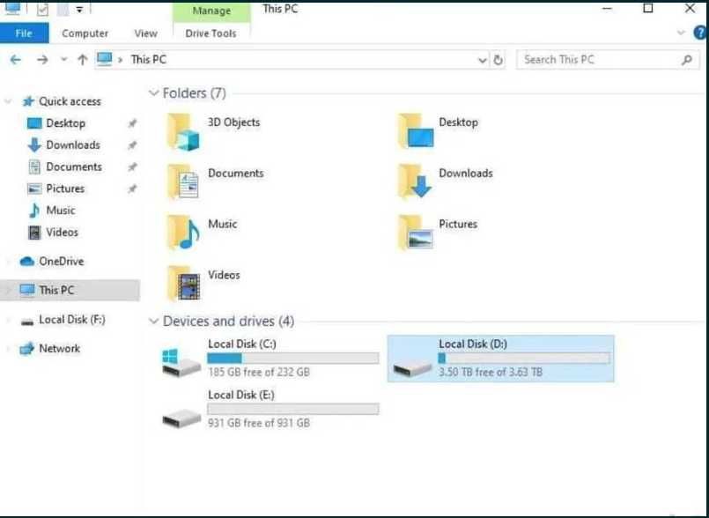Collapse the Devices and drives (4) group
This screenshot has height=518, width=709.
coord(154,322)
